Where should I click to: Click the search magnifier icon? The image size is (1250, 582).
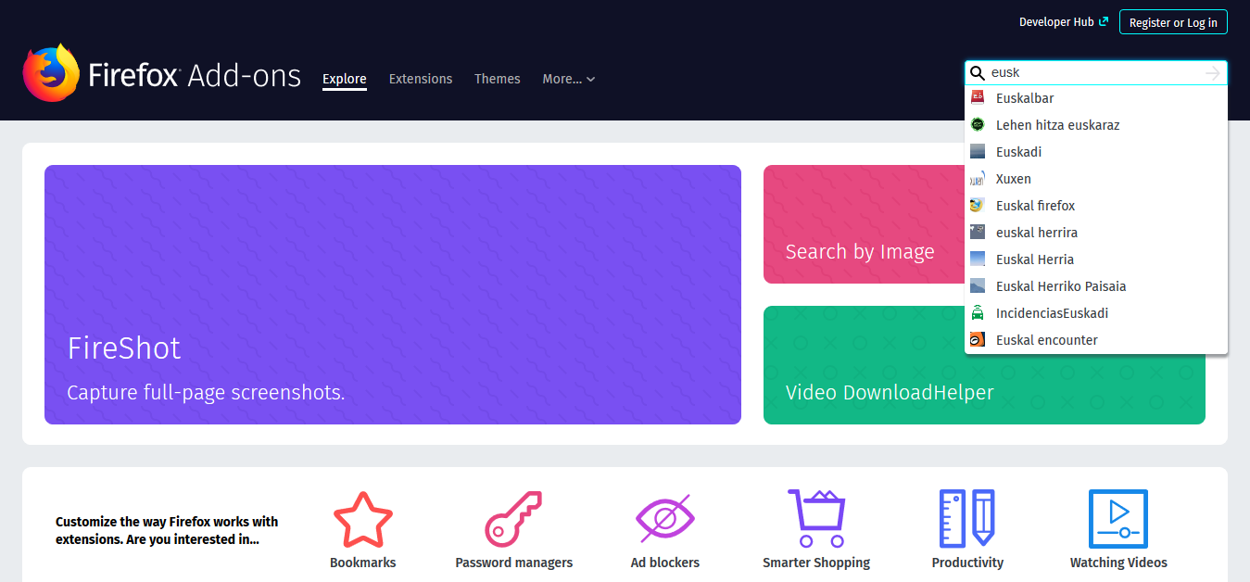(977, 72)
